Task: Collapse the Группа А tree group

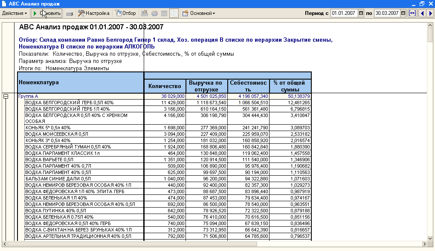Action: [x=6, y=96]
